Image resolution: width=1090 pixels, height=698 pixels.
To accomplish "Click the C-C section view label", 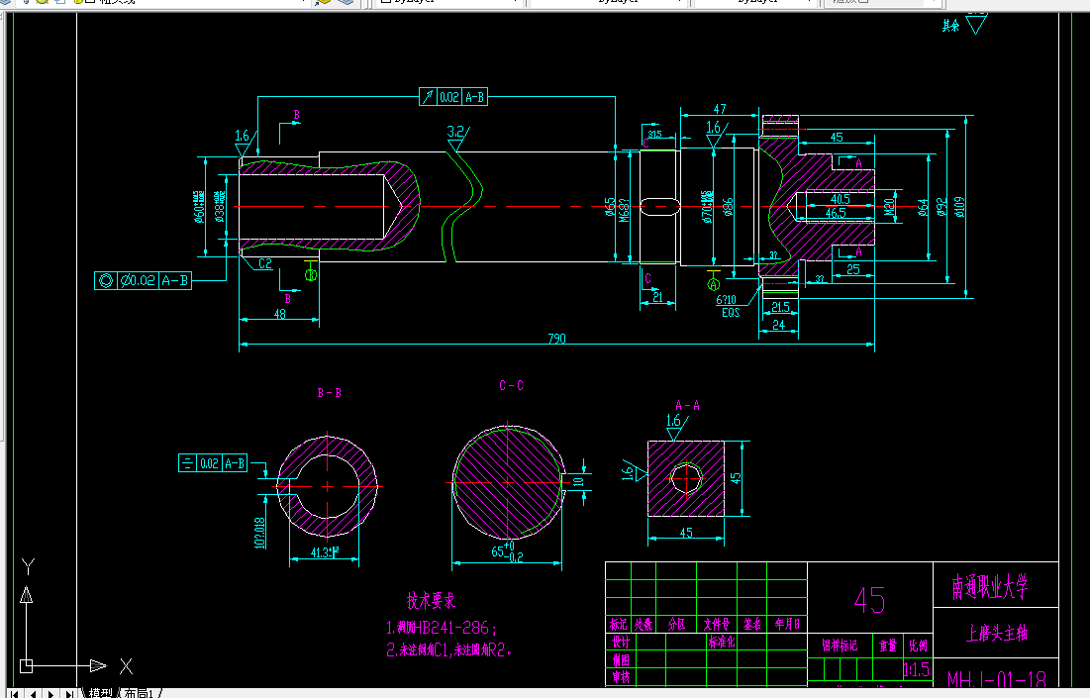I will pos(511,385).
